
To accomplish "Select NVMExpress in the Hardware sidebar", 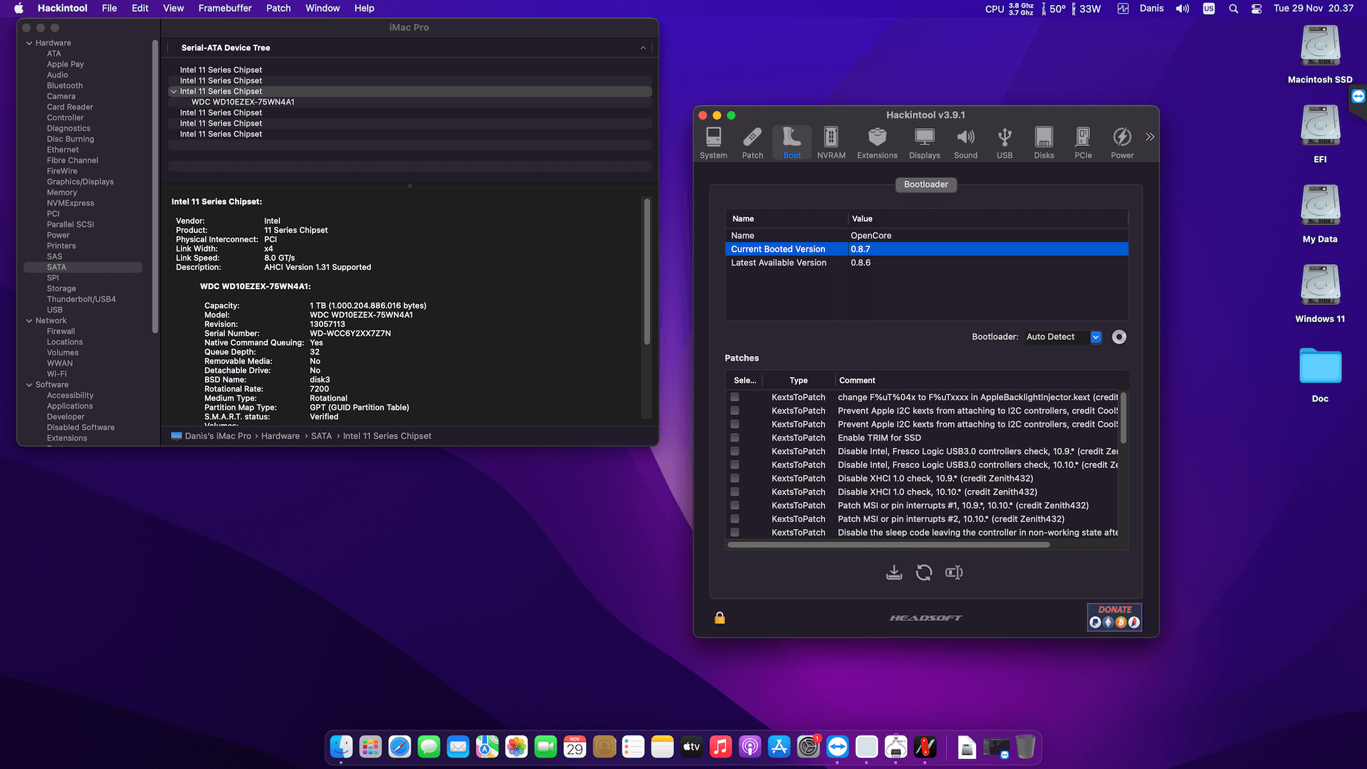I will 70,203.
